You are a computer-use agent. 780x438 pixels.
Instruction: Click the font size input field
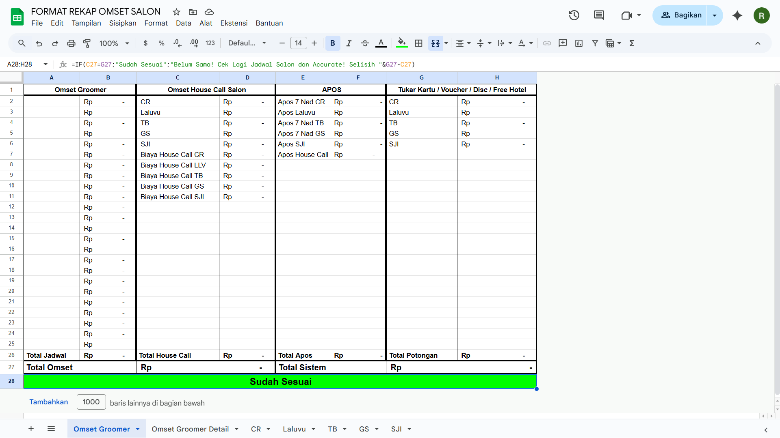click(298, 43)
